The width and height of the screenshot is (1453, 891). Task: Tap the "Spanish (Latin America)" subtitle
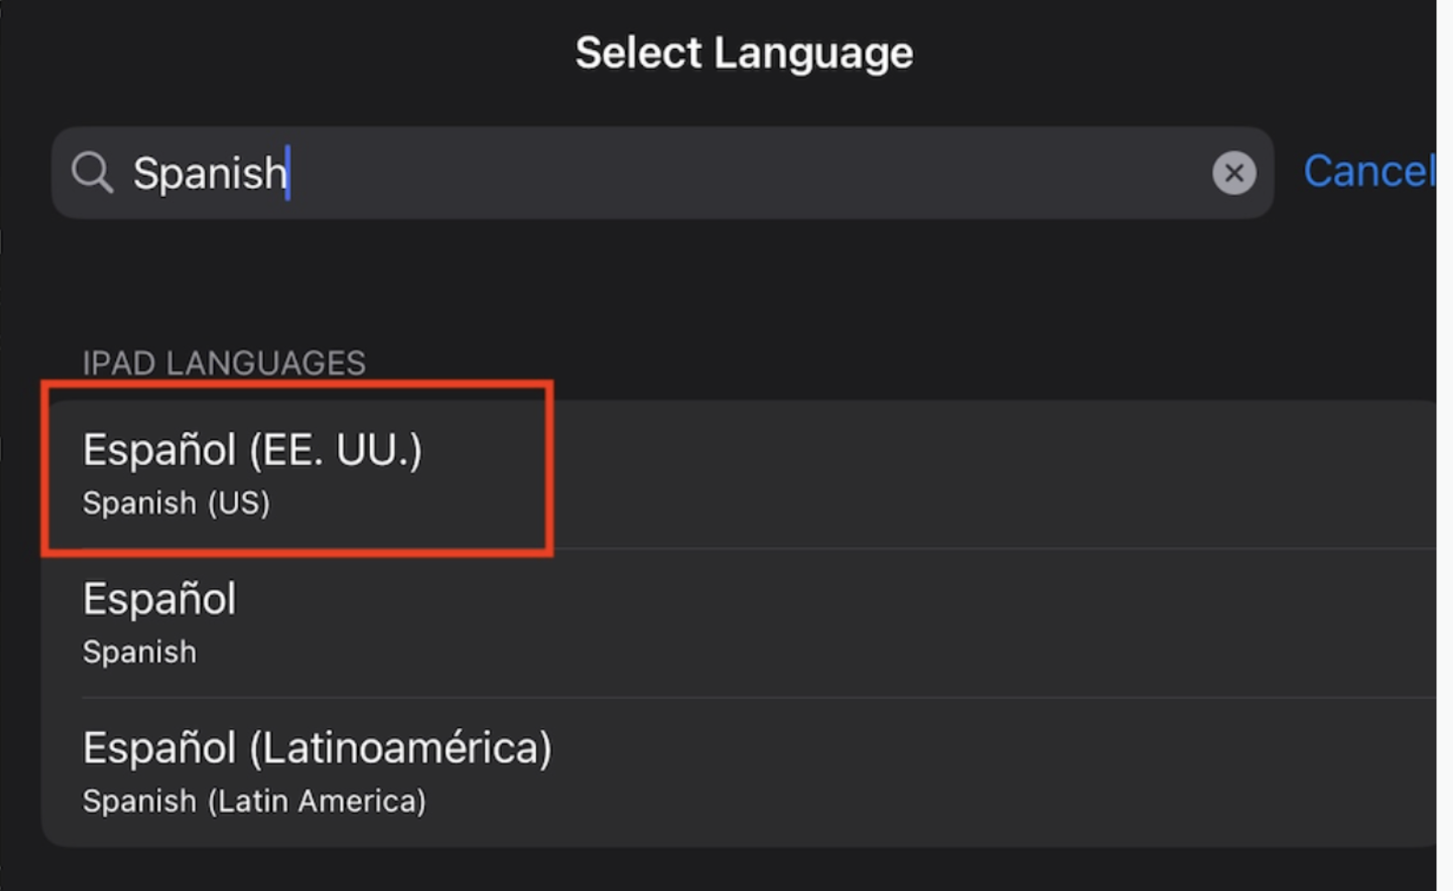[x=254, y=802]
